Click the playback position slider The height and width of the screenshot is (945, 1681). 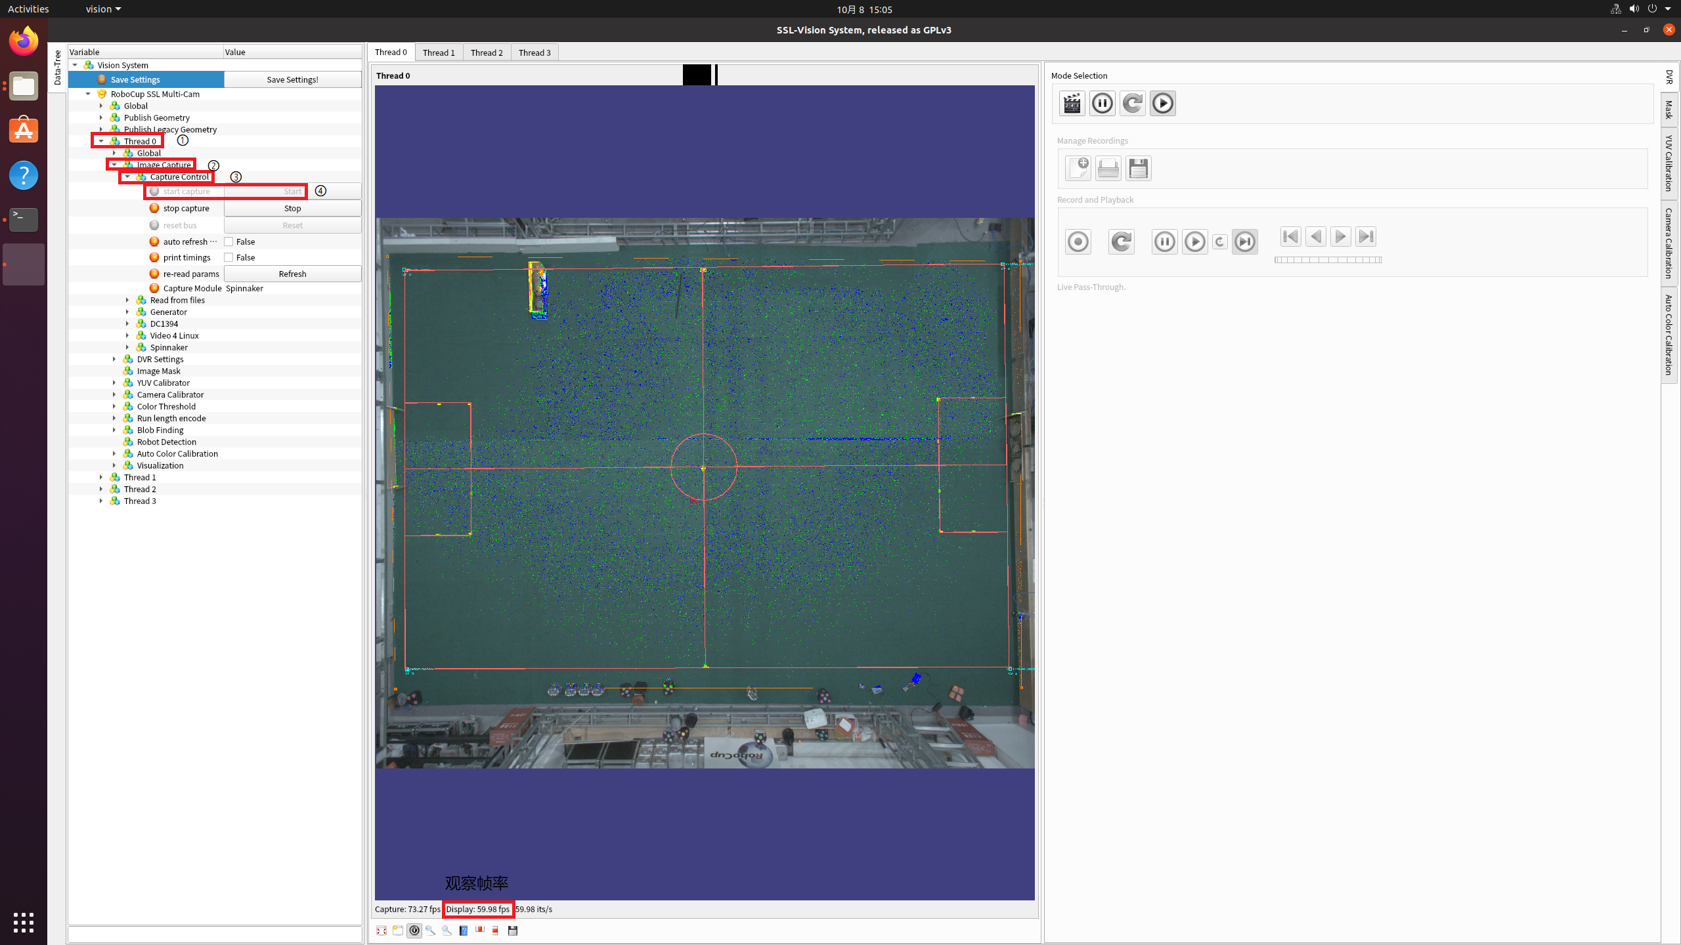pos(1328,260)
